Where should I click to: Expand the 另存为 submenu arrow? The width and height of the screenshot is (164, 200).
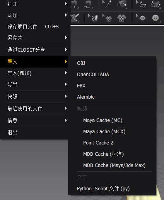[x=66, y=38]
